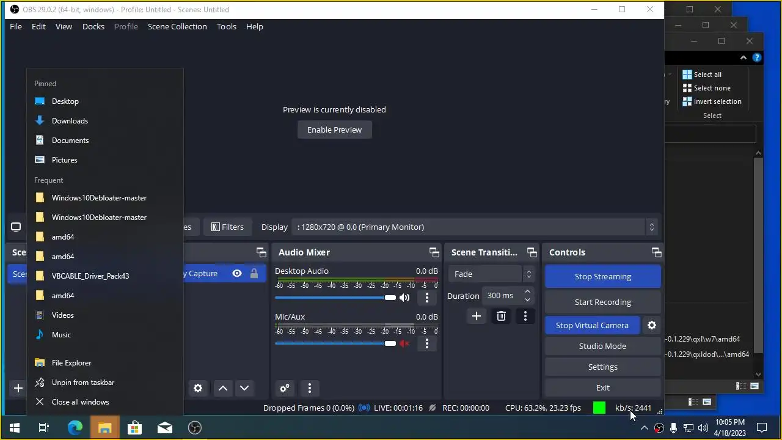Adjust the Mic/Aux volume slider
Viewport: 782px width, 440px height.
tap(335, 343)
